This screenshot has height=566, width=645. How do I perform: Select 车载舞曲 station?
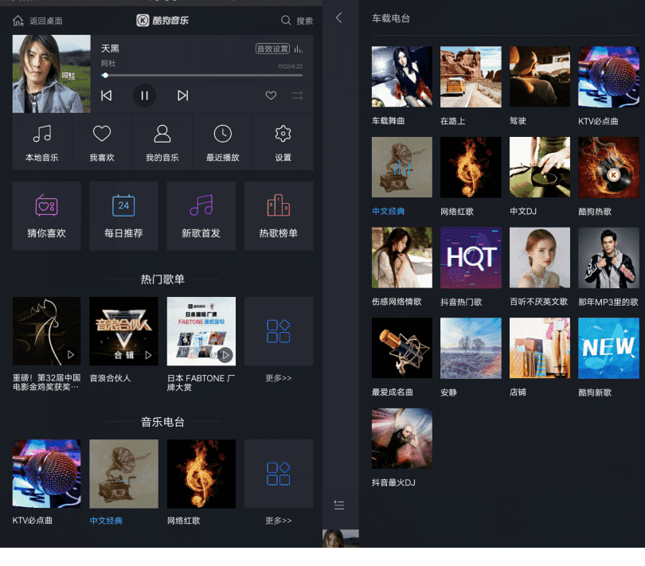[x=402, y=76]
